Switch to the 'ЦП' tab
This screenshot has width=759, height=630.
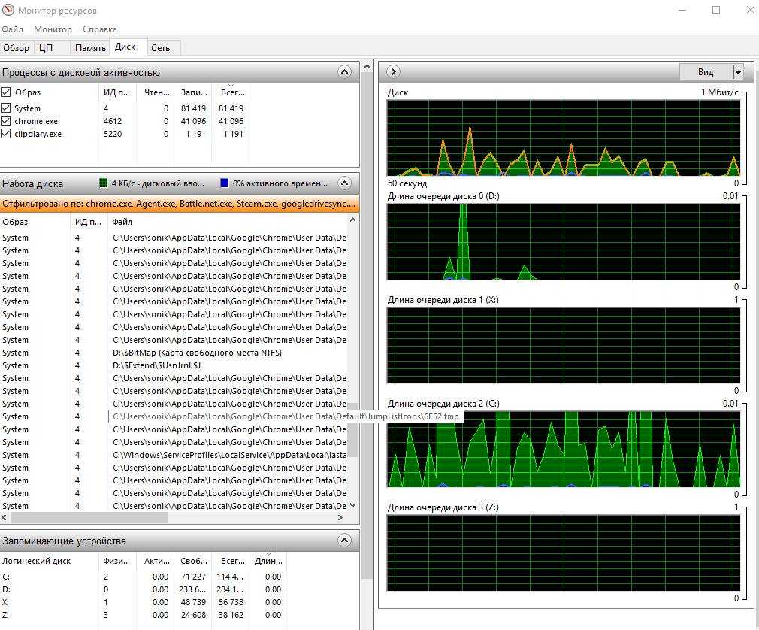(x=46, y=47)
